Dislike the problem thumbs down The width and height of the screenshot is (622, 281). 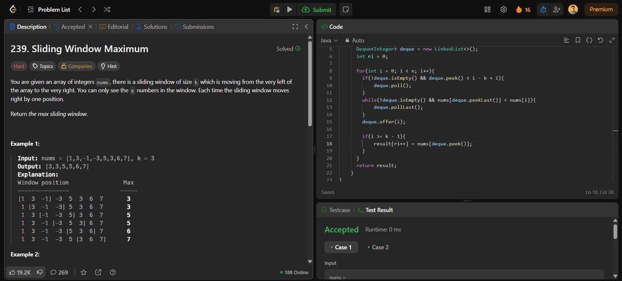click(39, 272)
